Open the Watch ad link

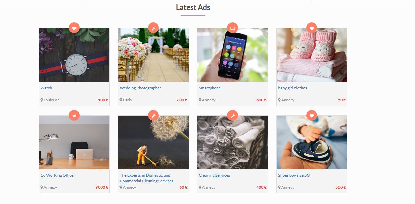(46, 88)
